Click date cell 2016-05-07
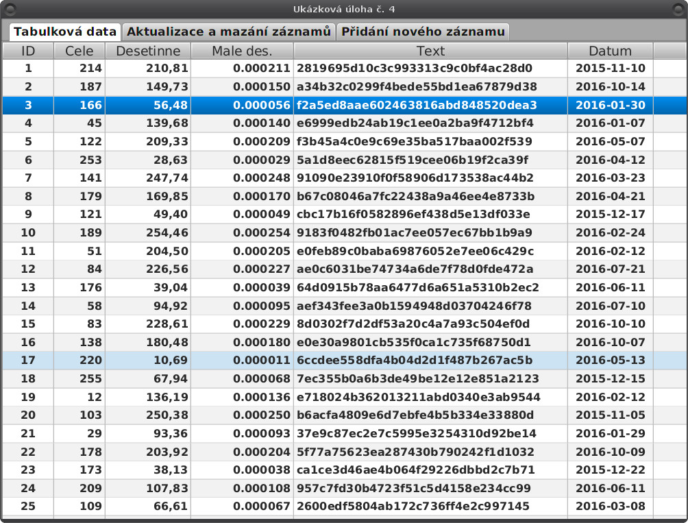 point(611,141)
